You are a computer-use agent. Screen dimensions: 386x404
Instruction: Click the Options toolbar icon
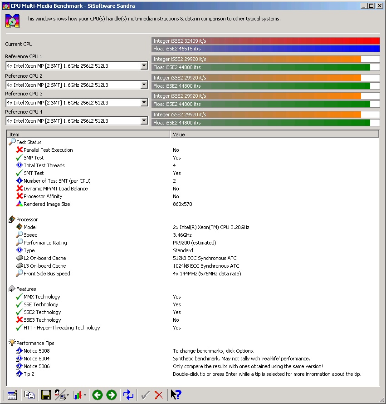click(x=12, y=395)
